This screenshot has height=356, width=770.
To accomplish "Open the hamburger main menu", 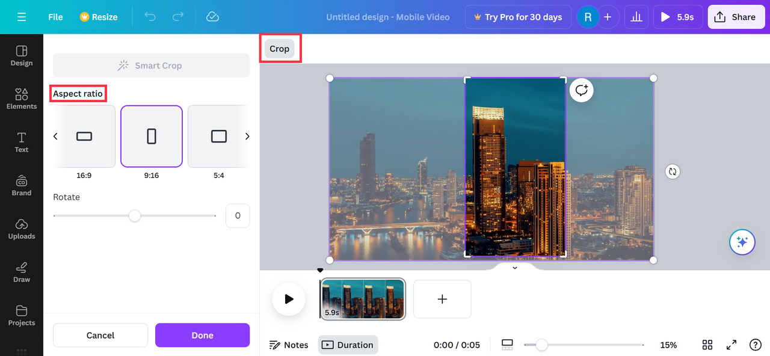I will coord(22,17).
